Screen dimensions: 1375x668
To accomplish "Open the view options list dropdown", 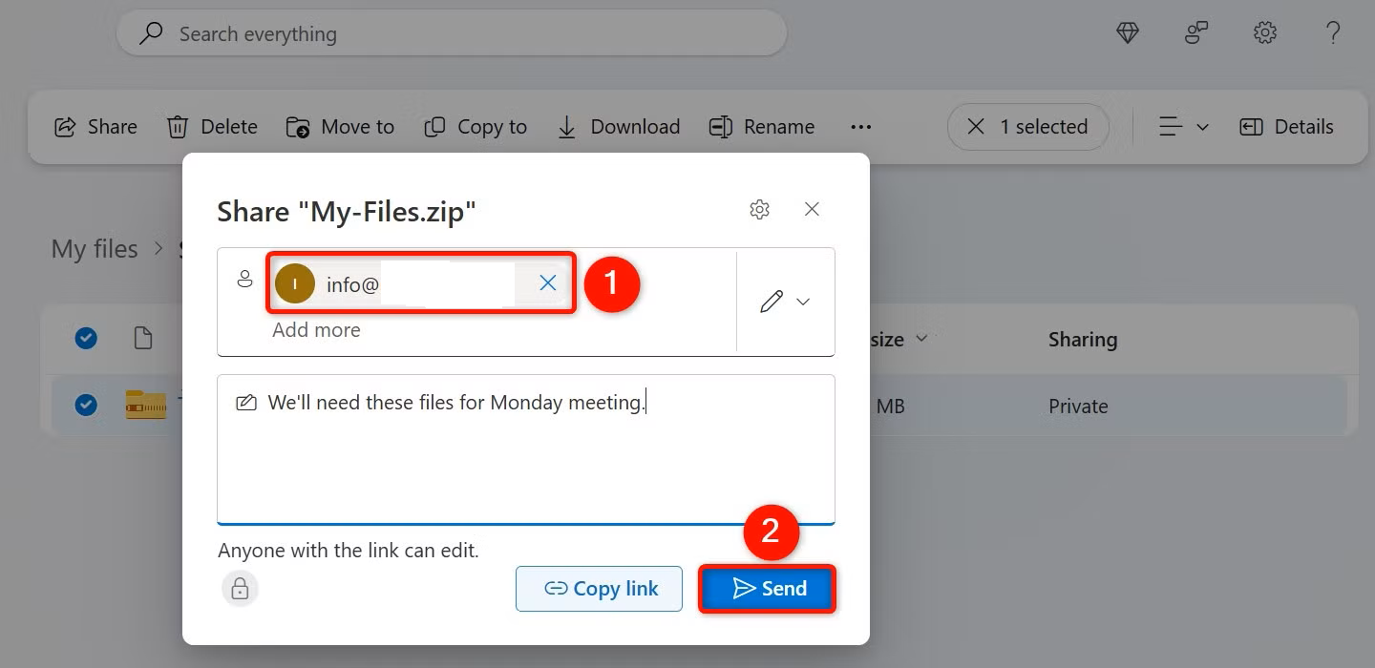I will (x=1184, y=127).
